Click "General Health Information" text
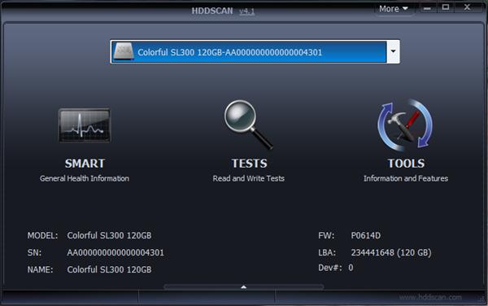Image resolution: width=488 pixels, height=306 pixels. coord(85,178)
